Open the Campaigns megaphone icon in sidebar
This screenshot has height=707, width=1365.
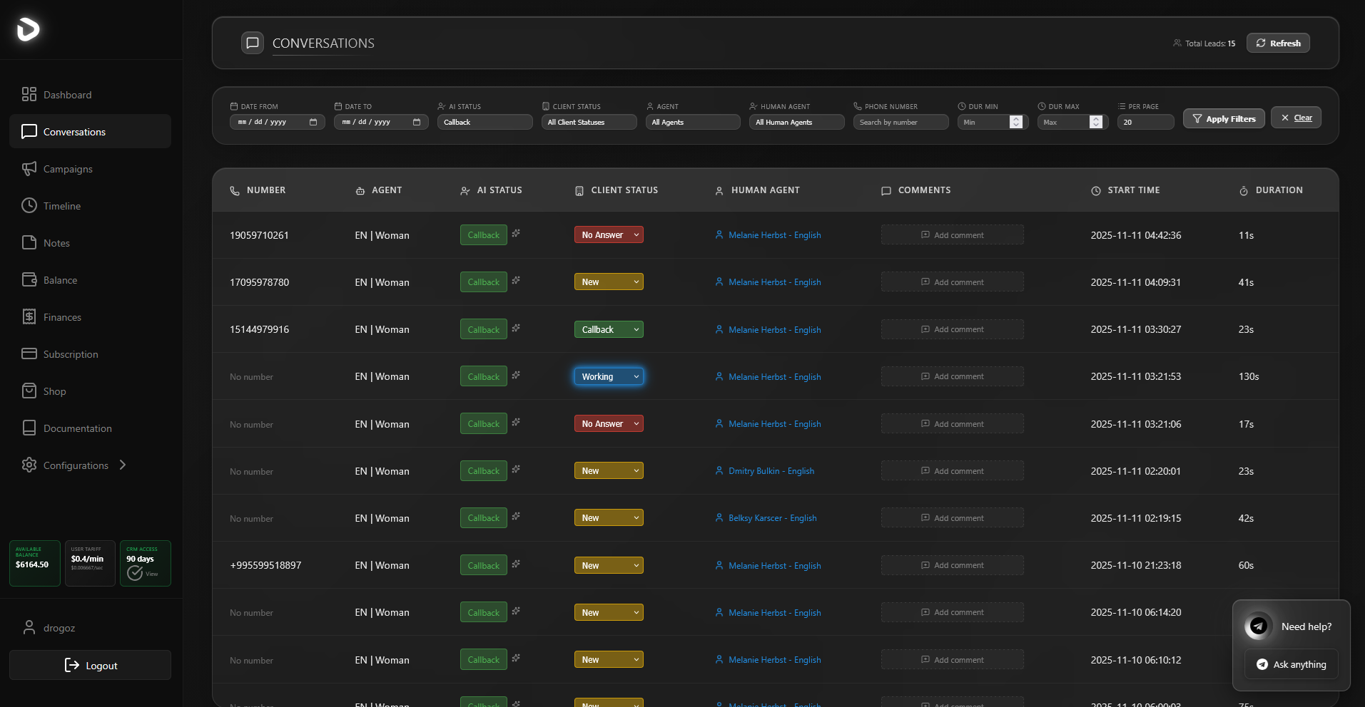tap(29, 168)
